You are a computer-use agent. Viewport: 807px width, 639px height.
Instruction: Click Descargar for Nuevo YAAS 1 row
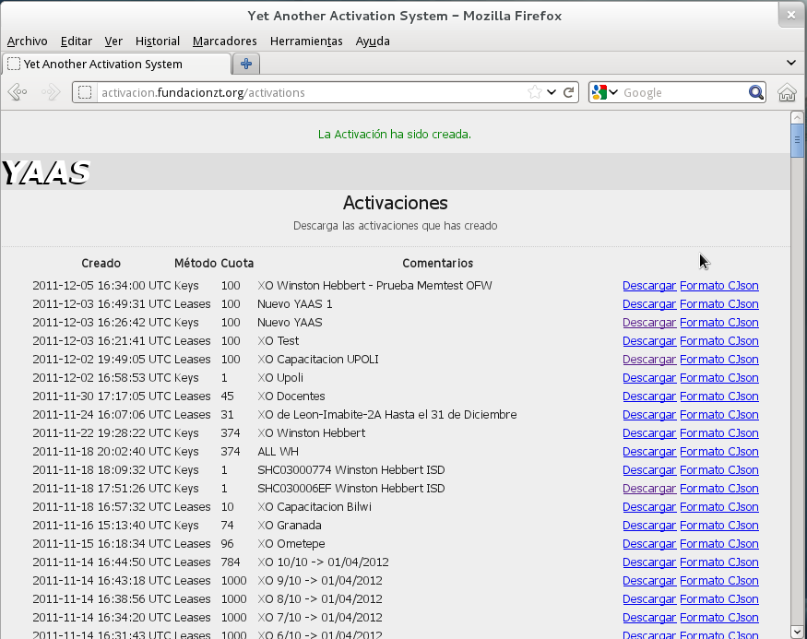click(648, 304)
